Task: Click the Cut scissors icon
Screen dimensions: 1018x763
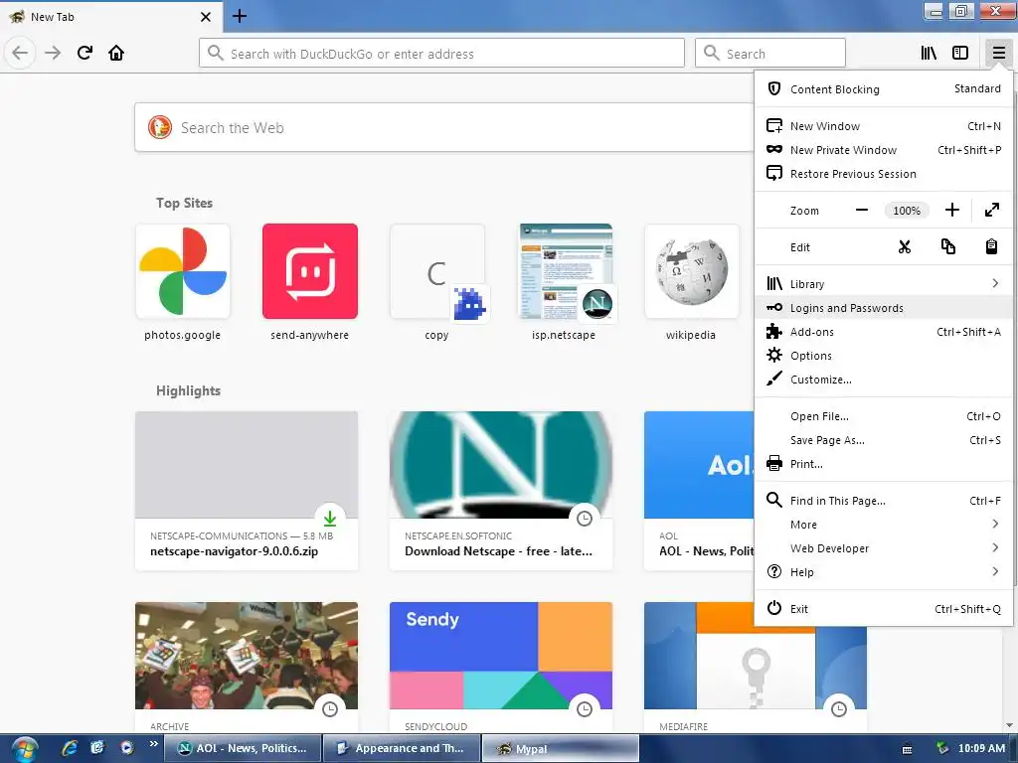Action: (x=905, y=247)
